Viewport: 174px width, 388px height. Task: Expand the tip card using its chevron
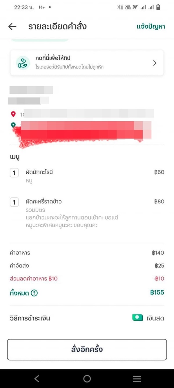point(155,63)
